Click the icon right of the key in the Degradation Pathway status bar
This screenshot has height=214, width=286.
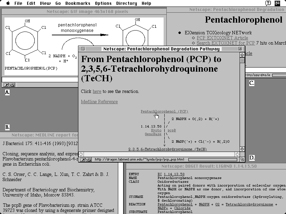coord(89,159)
